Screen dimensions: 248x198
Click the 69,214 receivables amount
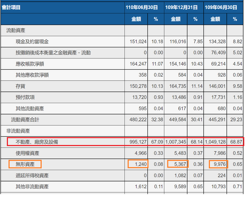[218, 64]
